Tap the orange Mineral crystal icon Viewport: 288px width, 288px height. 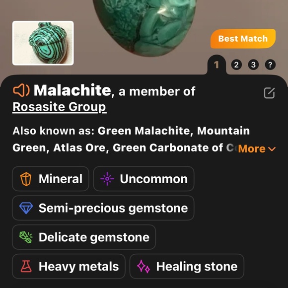coord(26,179)
